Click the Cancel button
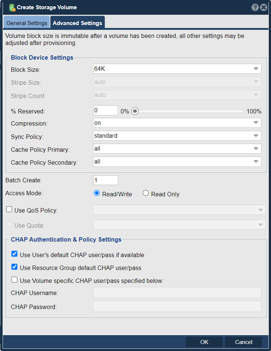 243,342
